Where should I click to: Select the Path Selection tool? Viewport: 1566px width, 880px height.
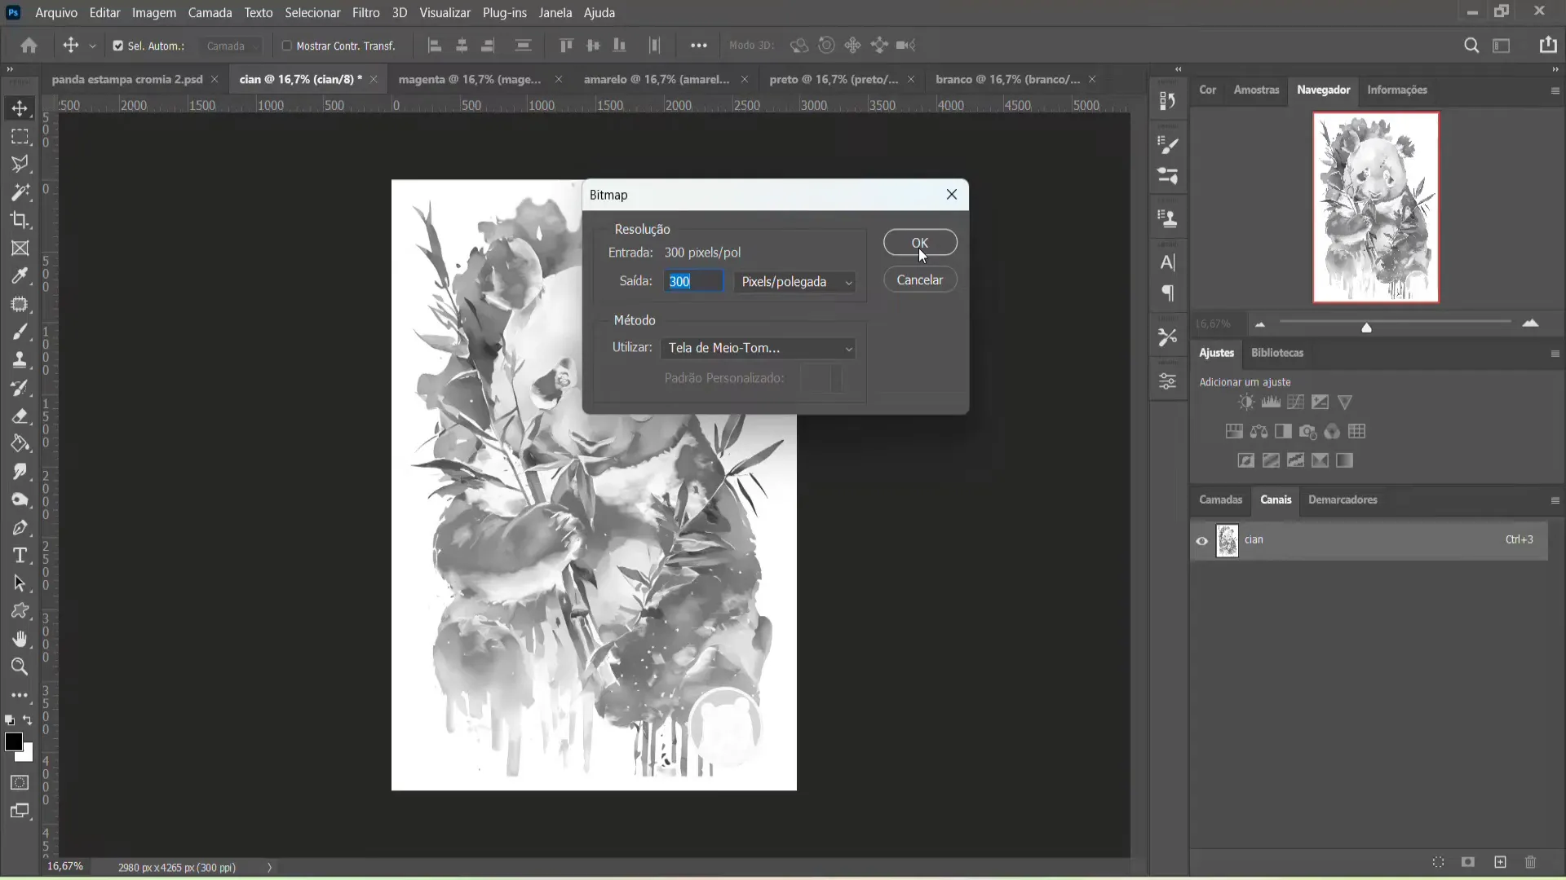tap(20, 583)
